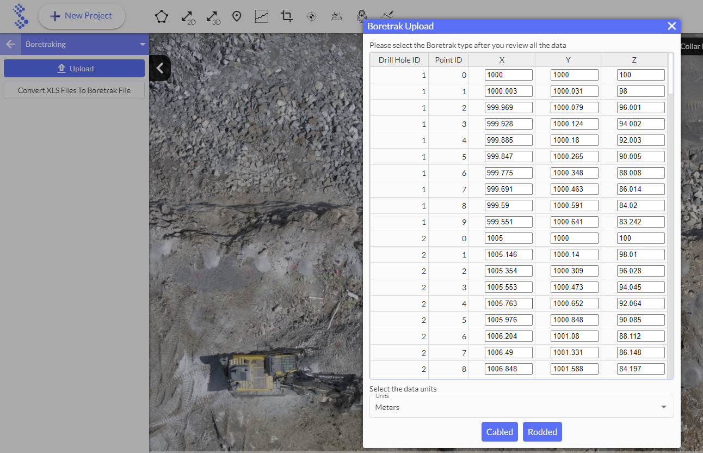The image size is (703, 453).
Task: Click the X field containing 1000.003
Action: (x=508, y=91)
